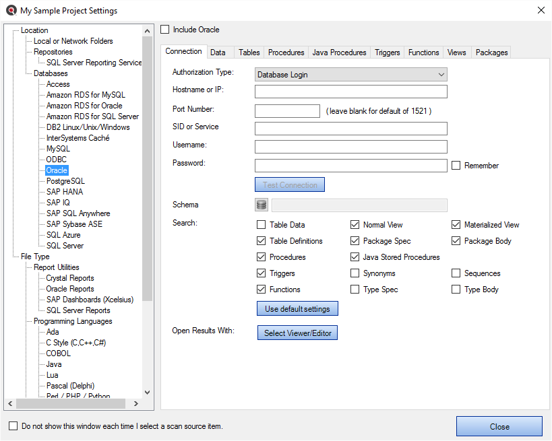Image resolution: width=552 pixels, height=441 pixels.
Task: Enable the Include Oracle checkbox
Action: coord(164,29)
